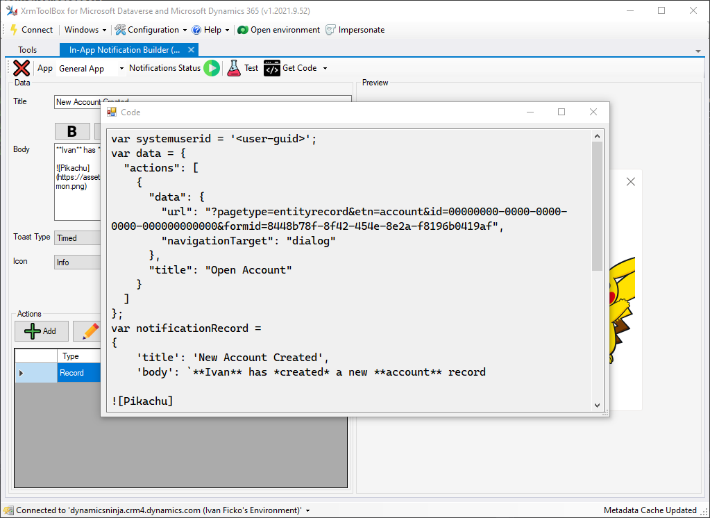Open the Windows menu
The height and width of the screenshot is (518, 710).
(85, 30)
